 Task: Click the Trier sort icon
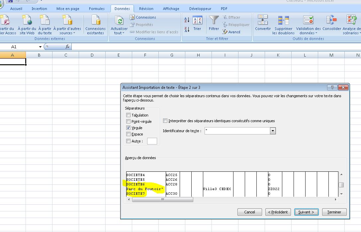tap(197, 21)
